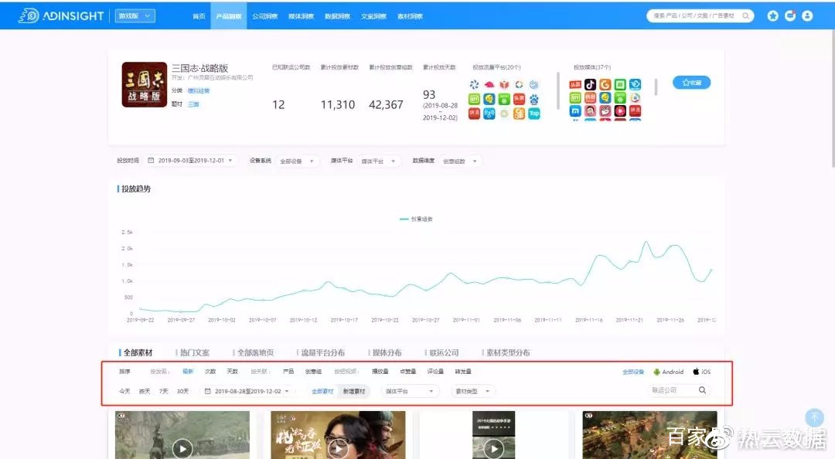835x459 pixels.
Task: Click the magnifier icon in top search
Action: tap(745, 16)
